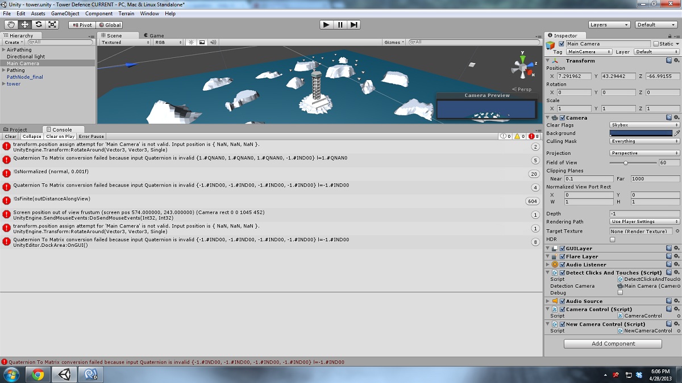Screen dimensions: 682x383
Task: Click the Add Component button
Action: (613, 343)
